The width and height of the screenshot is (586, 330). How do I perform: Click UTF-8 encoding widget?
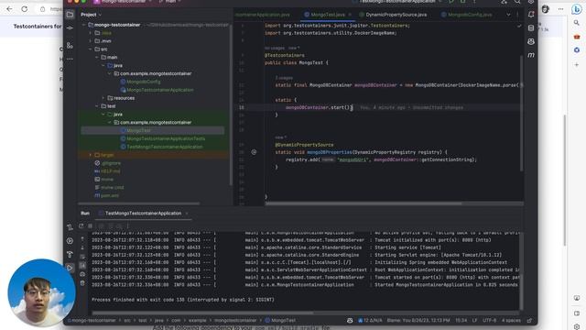[x=489, y=320]
